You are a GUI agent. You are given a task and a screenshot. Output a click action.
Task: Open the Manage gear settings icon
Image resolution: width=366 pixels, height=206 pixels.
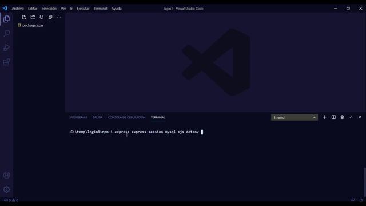tap(6, 189)
